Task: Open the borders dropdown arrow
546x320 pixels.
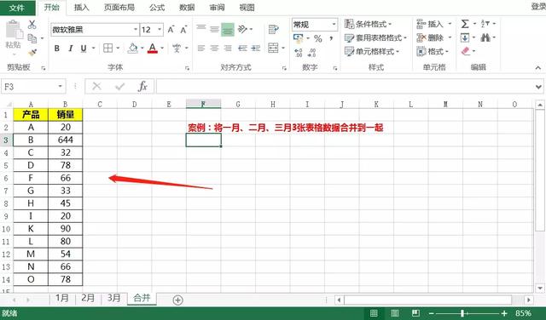Action: tap(118, 48)
